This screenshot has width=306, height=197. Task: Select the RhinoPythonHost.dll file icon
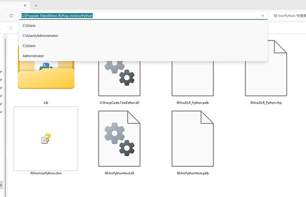(x=119, y=139)
